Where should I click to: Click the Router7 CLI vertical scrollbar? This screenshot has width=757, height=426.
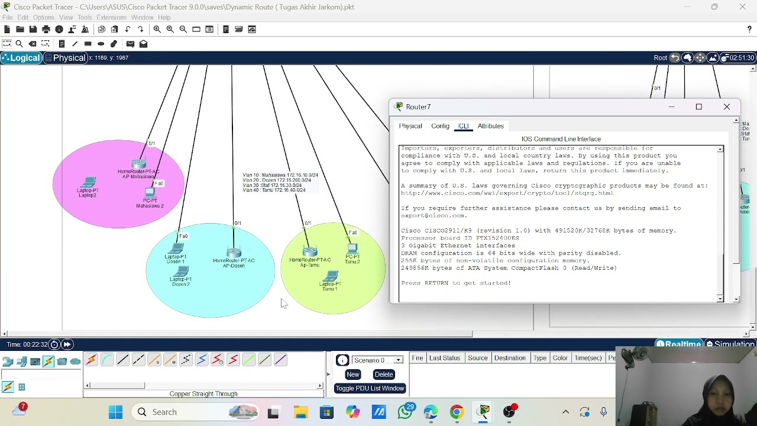(720, 224)
